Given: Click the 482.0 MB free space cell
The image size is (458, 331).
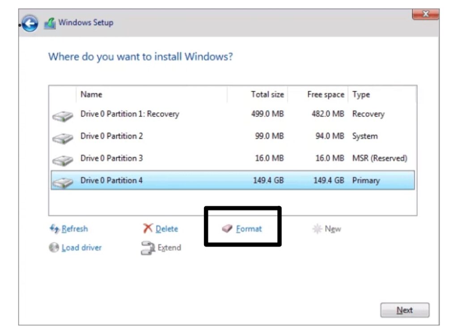Looking at the screenshot, I should (x=328, y=114).
